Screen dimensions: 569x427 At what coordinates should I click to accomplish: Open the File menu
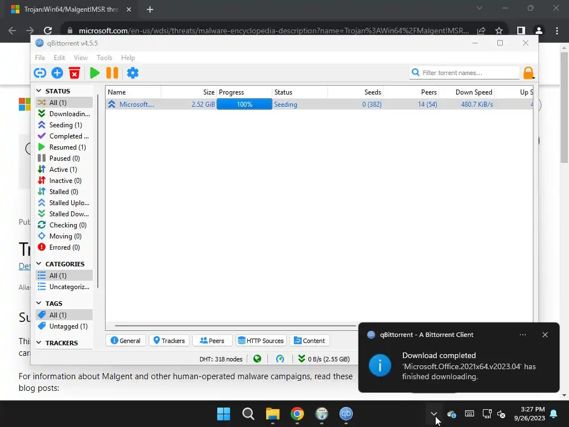point(40,58)
